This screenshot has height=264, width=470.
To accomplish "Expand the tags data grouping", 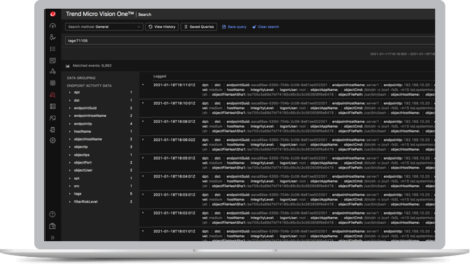I will (x=70, y=193).
